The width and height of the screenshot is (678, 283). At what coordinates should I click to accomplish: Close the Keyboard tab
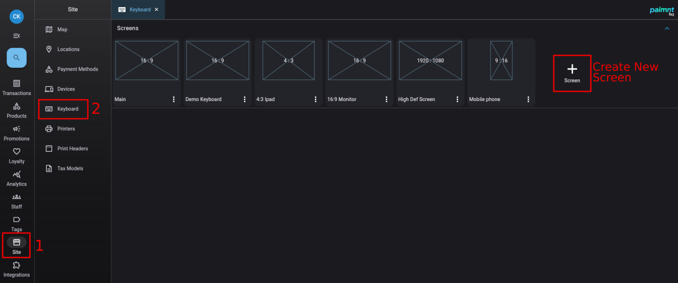tap(156, 10)
